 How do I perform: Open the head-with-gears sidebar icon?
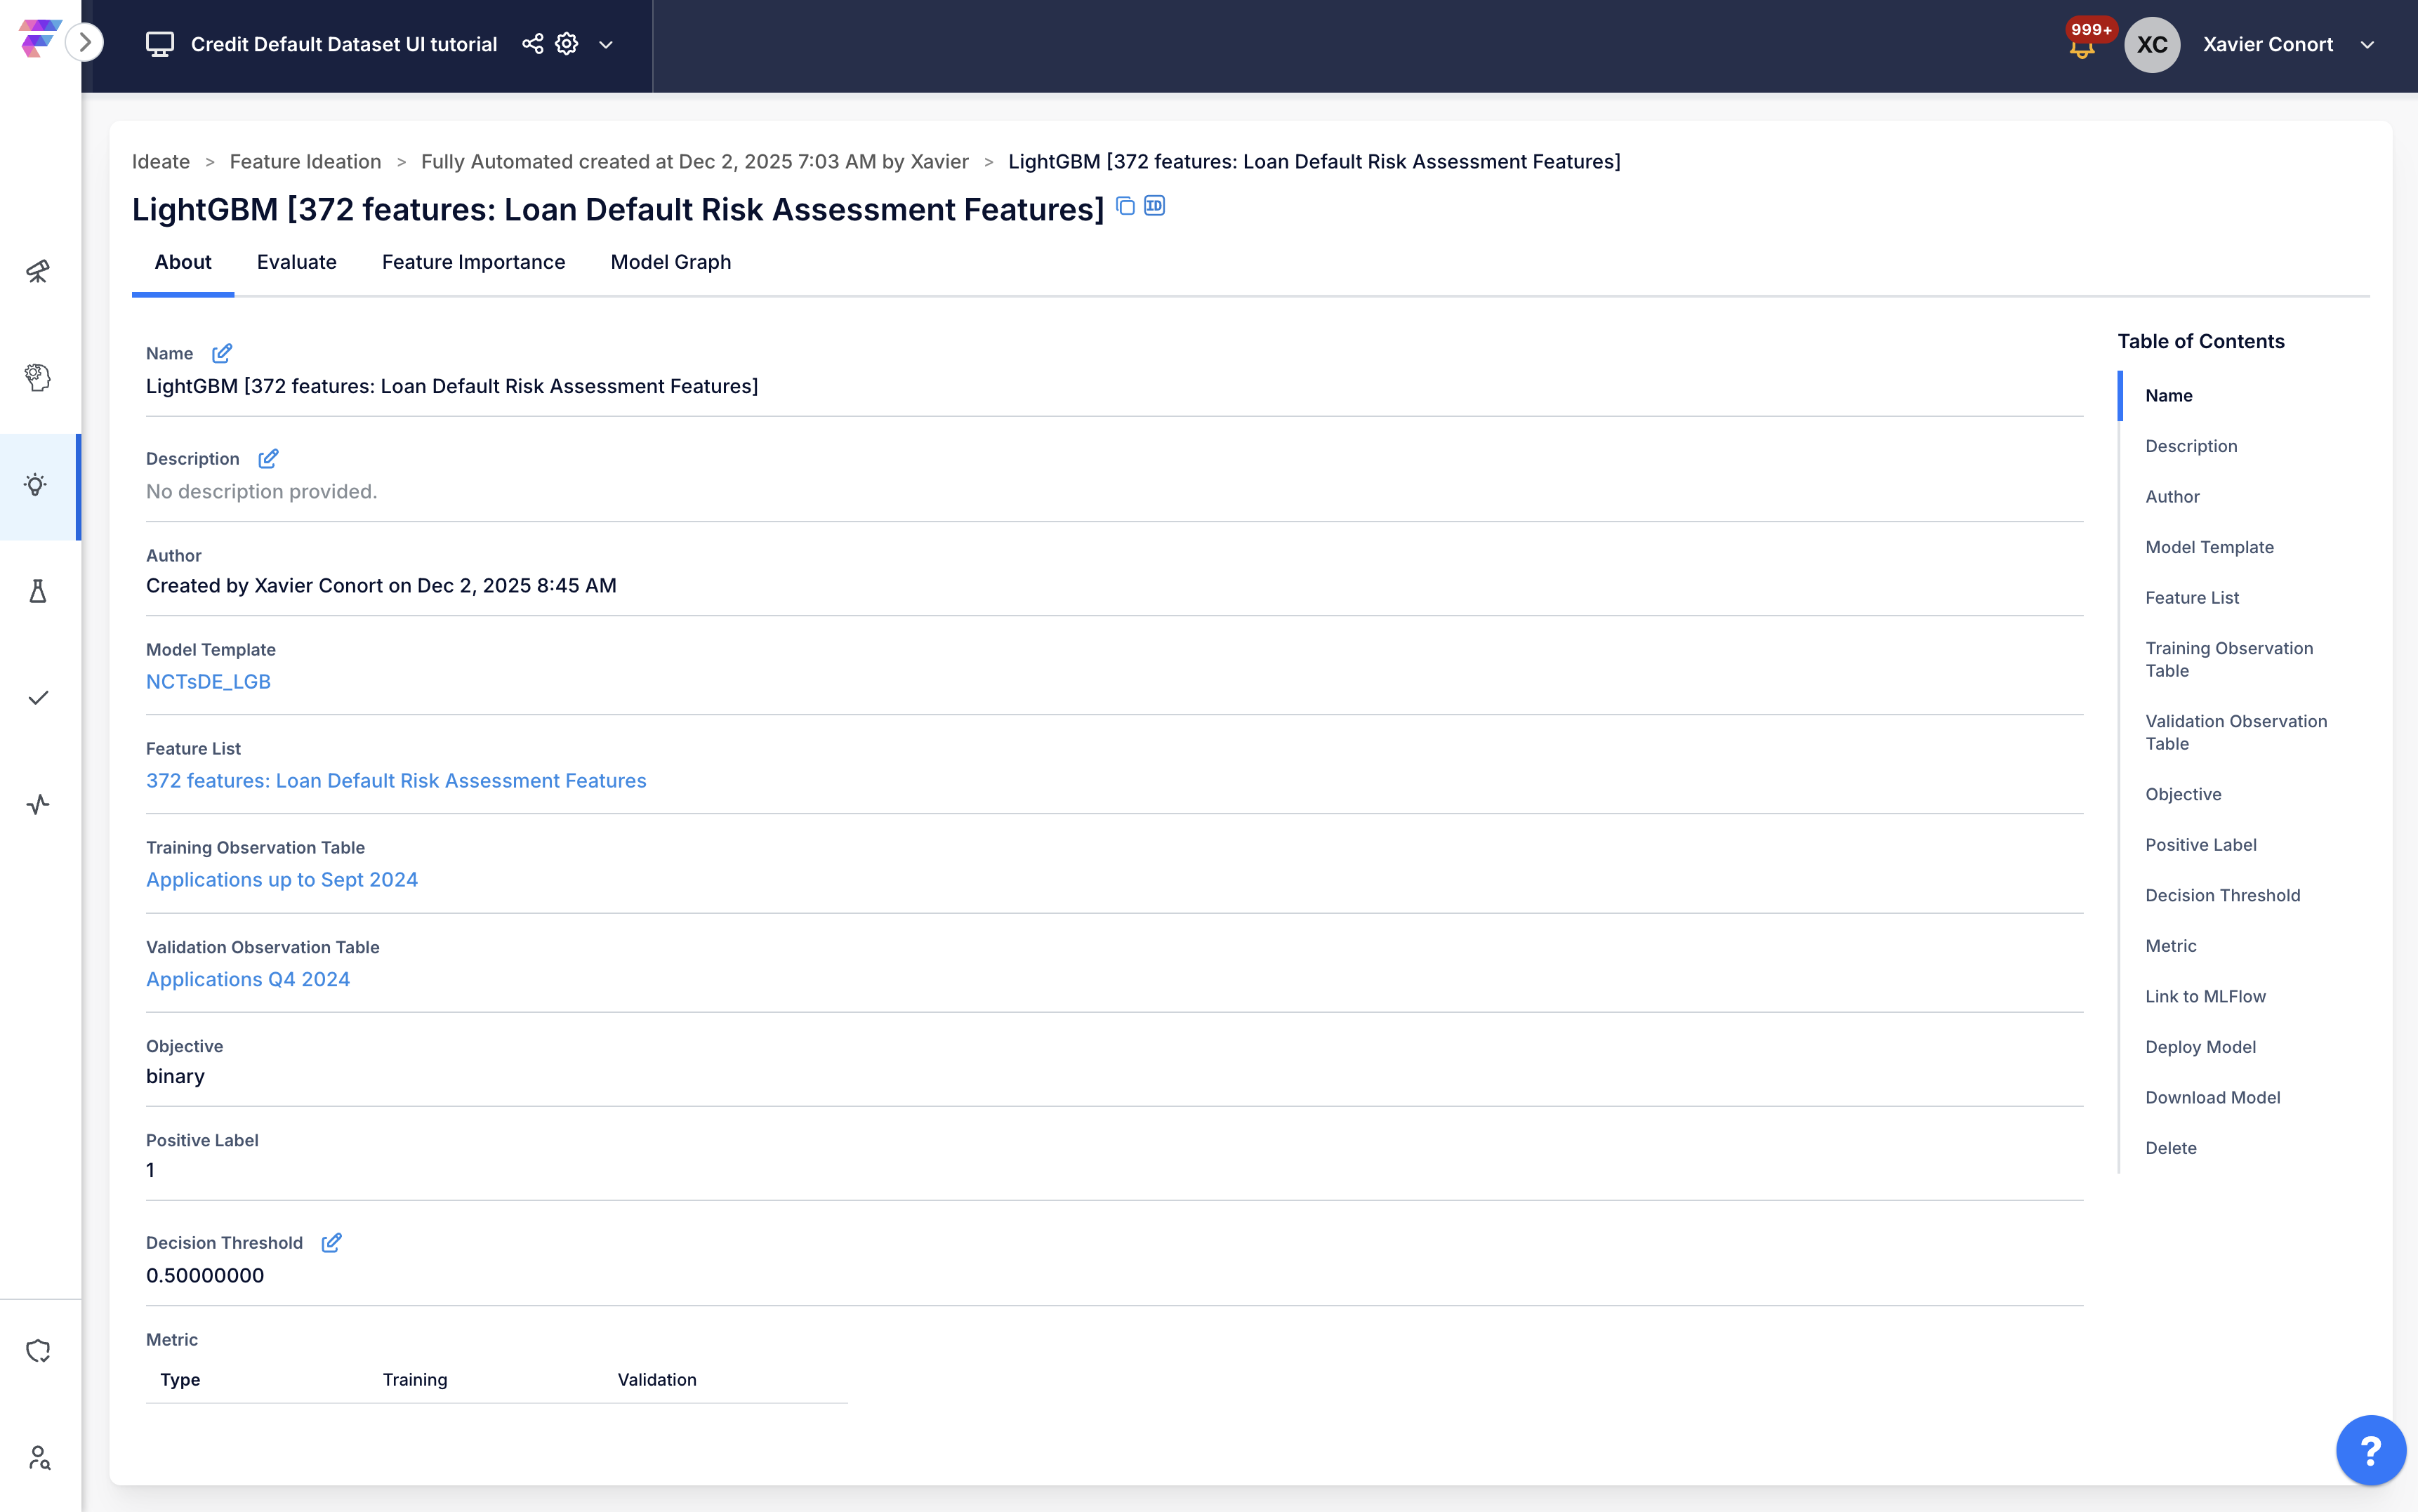38,378
